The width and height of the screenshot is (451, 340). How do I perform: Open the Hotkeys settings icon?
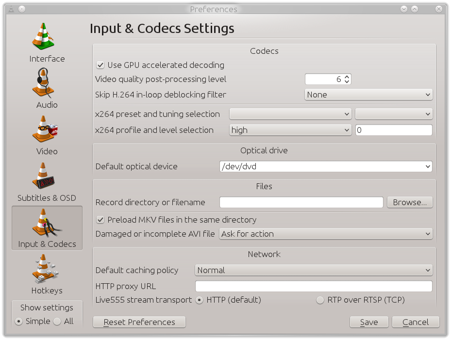[45, 269]
